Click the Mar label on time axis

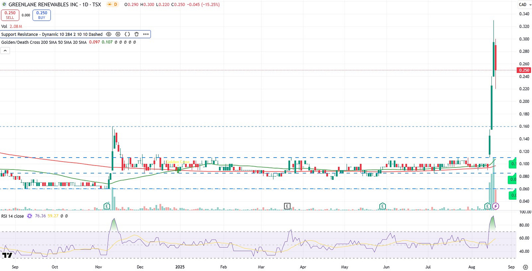pyautogui.click(x=262, y=267)
